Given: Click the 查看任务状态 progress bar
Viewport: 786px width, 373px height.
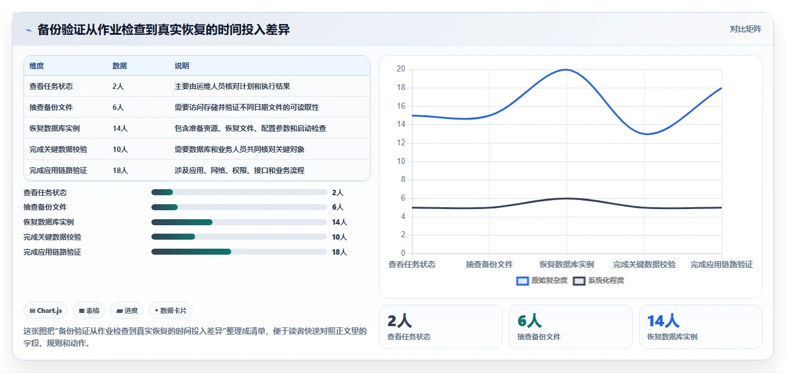Looking at the screenshot, I should point(239,192).
